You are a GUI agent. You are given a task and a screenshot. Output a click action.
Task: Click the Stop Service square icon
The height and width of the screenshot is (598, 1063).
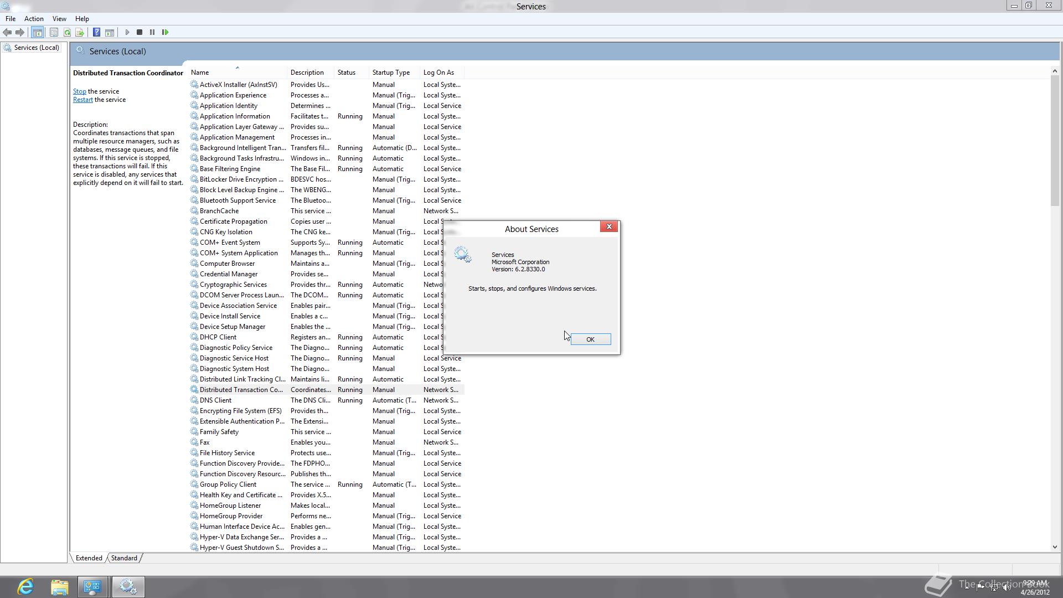tap(140, 32)
